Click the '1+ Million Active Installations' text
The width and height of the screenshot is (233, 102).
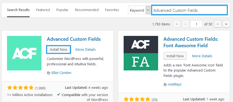[x=30, y=95]
